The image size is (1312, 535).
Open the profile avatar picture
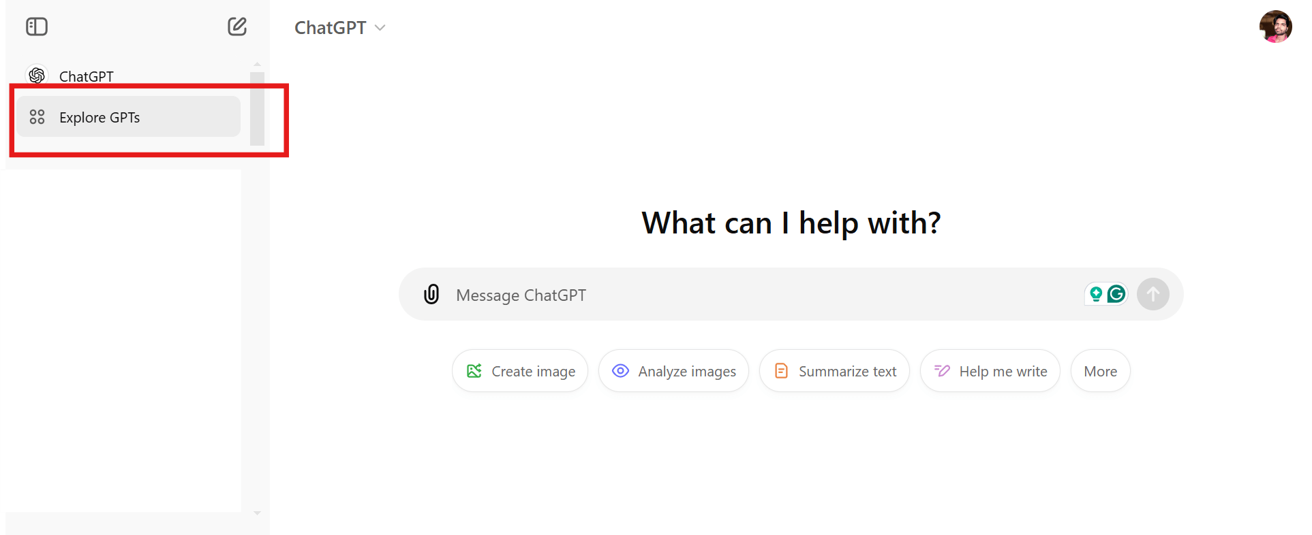coord(1276,27)
